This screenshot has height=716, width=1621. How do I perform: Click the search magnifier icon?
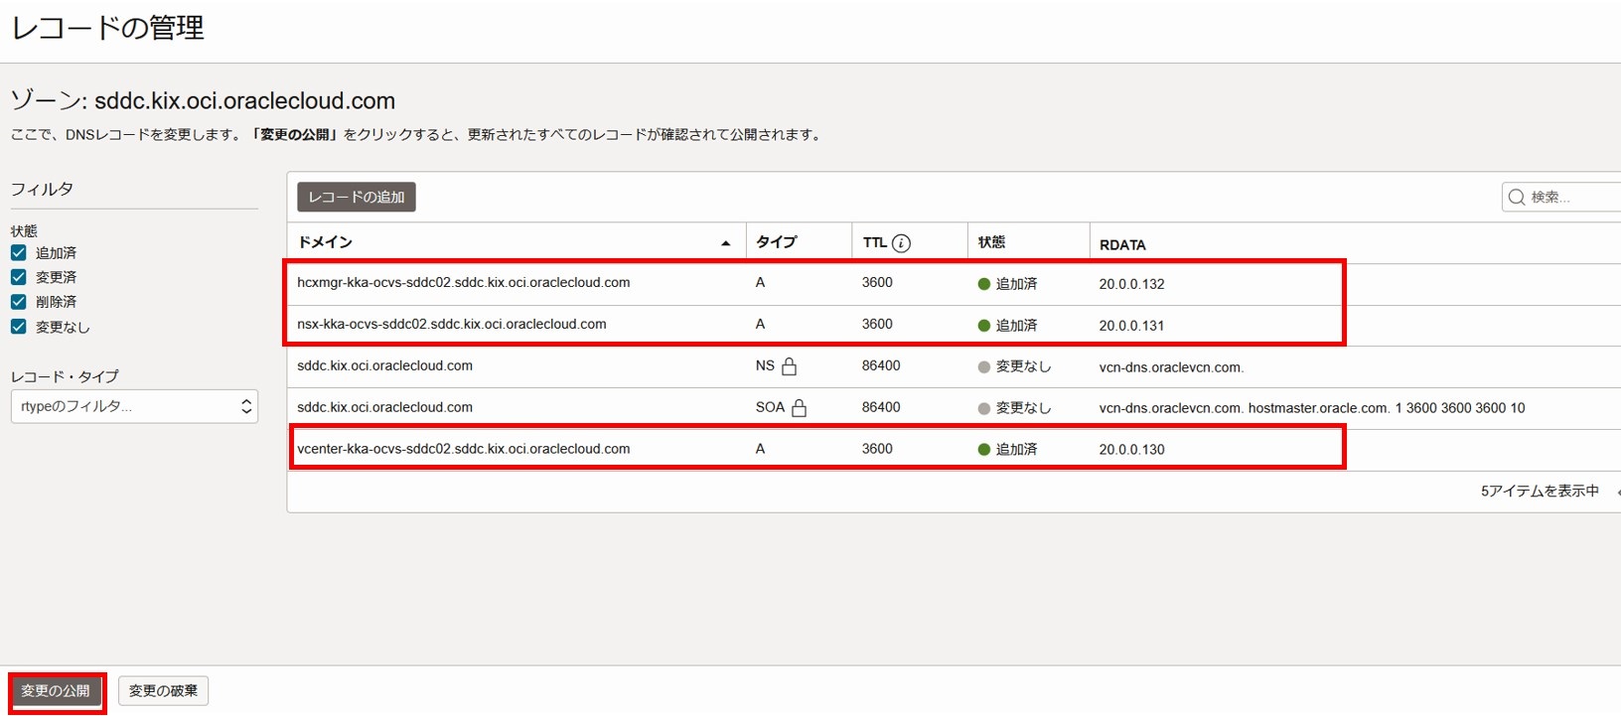point(1517,198)
